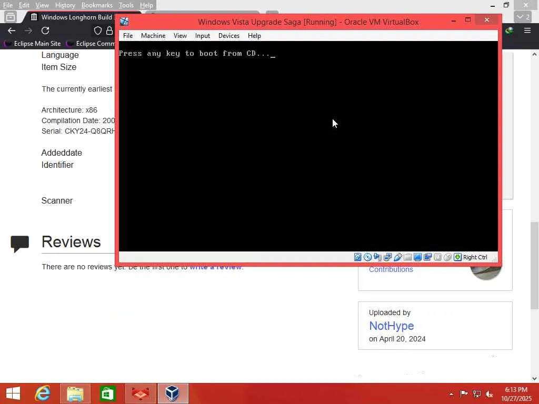The height and width of the screenshot is (404, 539).
Task: Open the browser tab overview icon
Action: click(11, 17)
